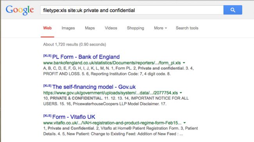Click the blue search magnifier button

pyautogui.click(x=233, y=10)
